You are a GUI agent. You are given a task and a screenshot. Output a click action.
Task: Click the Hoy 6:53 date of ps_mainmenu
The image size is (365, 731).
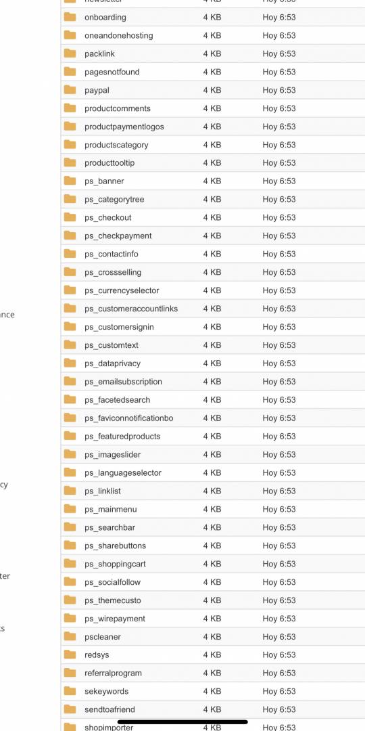(x=279, y=509)
